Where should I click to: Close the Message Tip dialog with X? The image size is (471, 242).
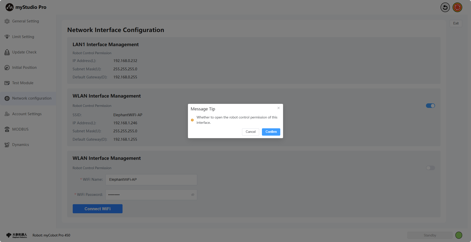[x=279, y=108]
